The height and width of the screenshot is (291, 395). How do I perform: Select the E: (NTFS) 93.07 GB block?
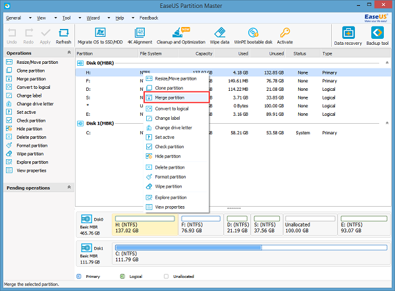(x=364, y=225)
